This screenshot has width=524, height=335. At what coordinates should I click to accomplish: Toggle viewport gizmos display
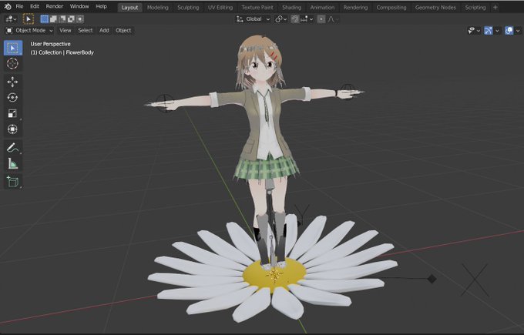click(x=489, y=31)
